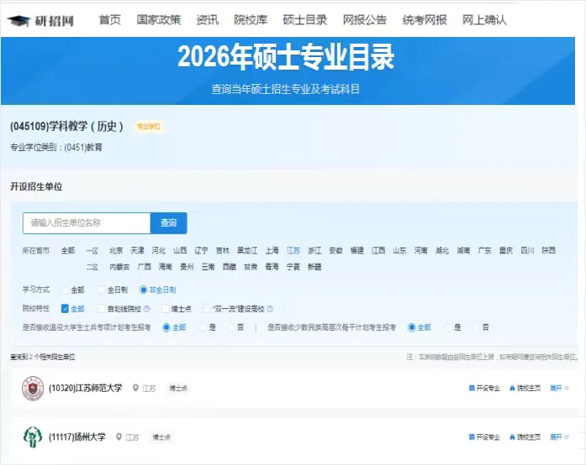586x465 pixels.
Task: Select 全部 study mode radio
Action: (x=65, y=290)
